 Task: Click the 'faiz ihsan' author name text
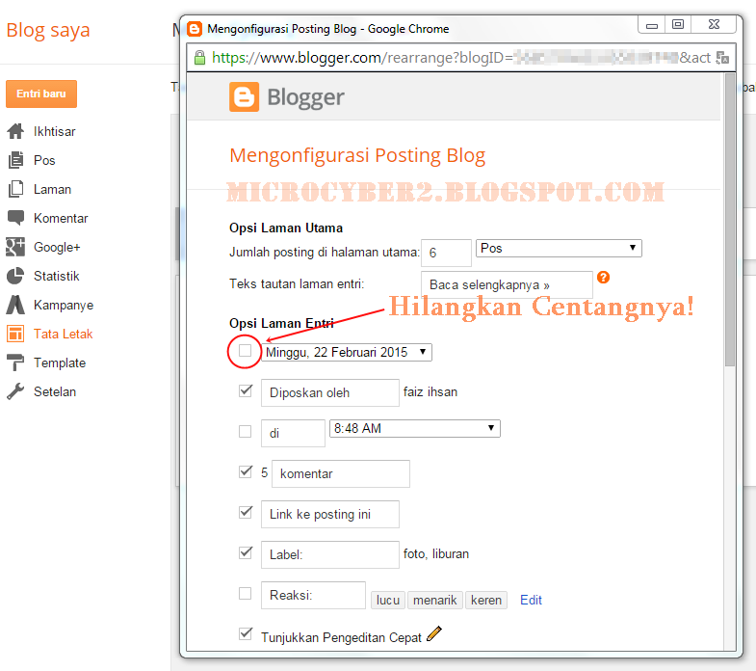coord(430,392)
